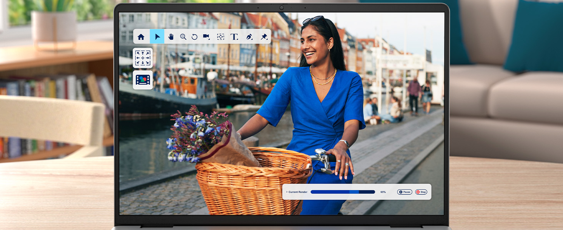Click the pushpin tool
This screenshot has height=230, width=563.
(x=264, y=37)
